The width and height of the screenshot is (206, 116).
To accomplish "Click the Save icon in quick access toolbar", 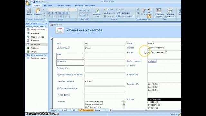I will 34,1.
